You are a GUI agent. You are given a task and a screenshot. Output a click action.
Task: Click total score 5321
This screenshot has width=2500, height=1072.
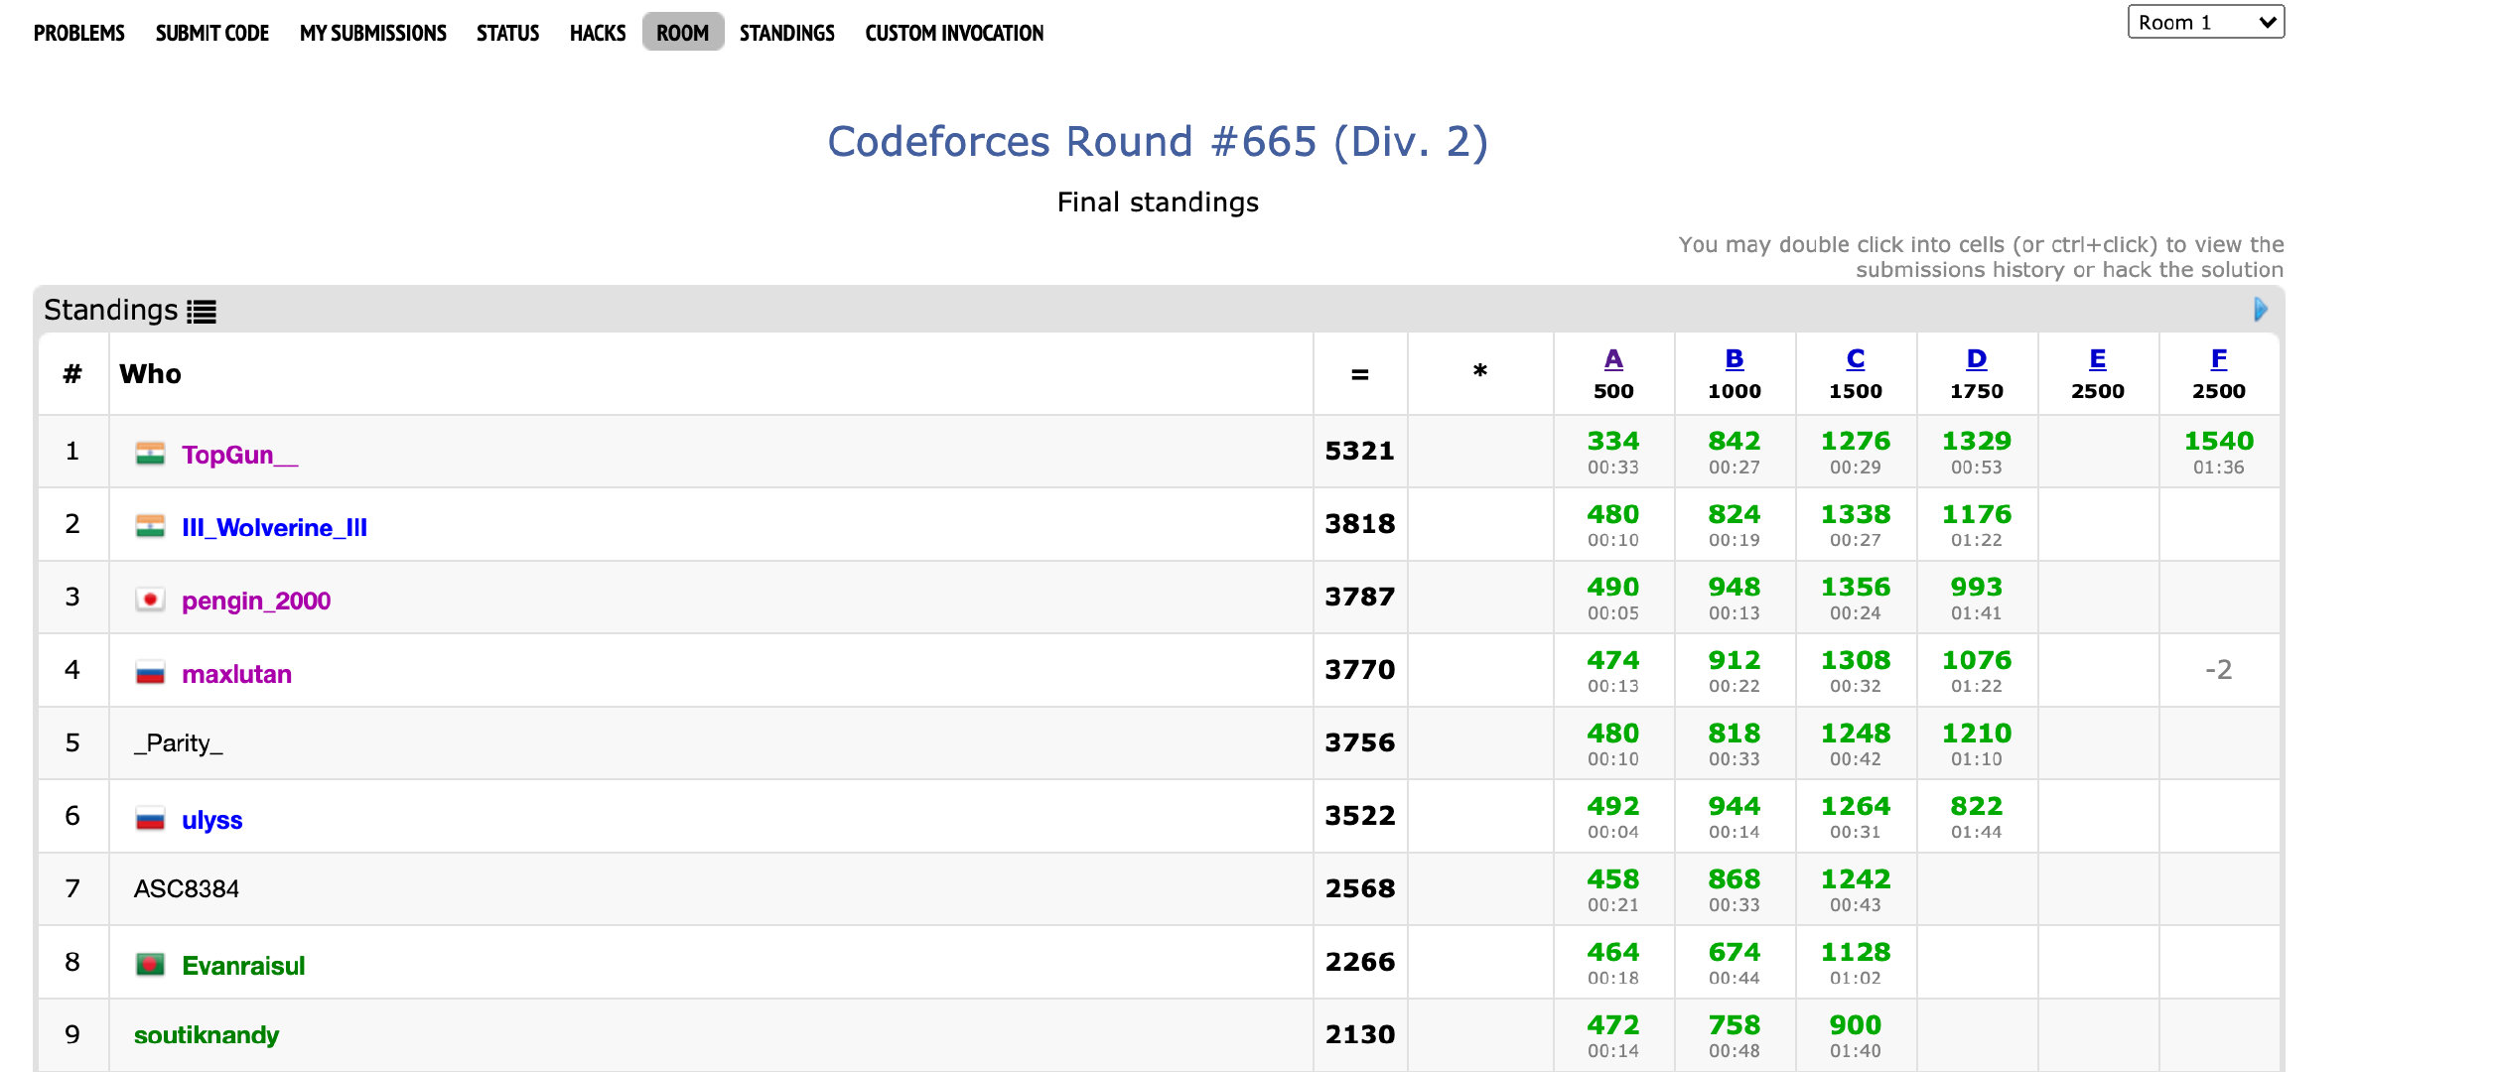1360,451
